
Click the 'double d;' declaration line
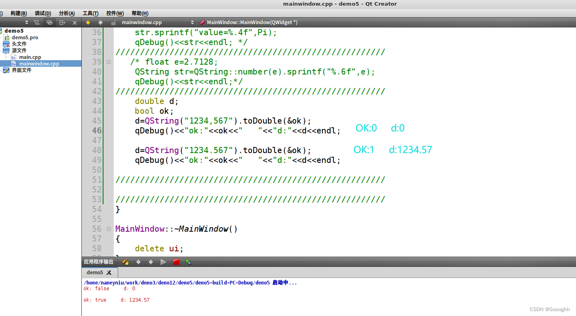click(157, 101)
